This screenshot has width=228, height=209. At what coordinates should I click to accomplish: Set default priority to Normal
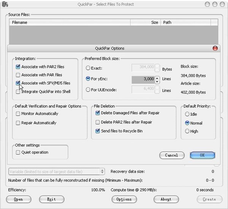pyautogui.click(x=187, y=123)
